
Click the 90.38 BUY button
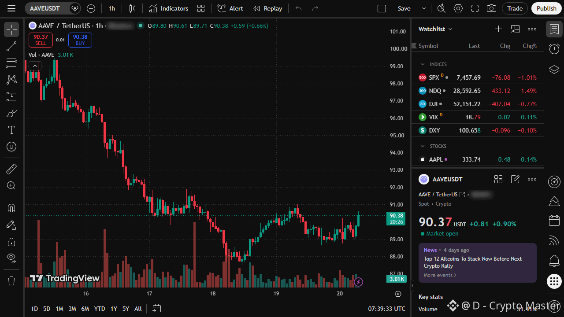coord(80,40)
